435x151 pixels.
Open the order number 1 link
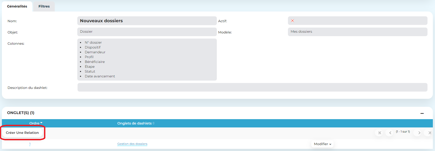pos(30,144)
